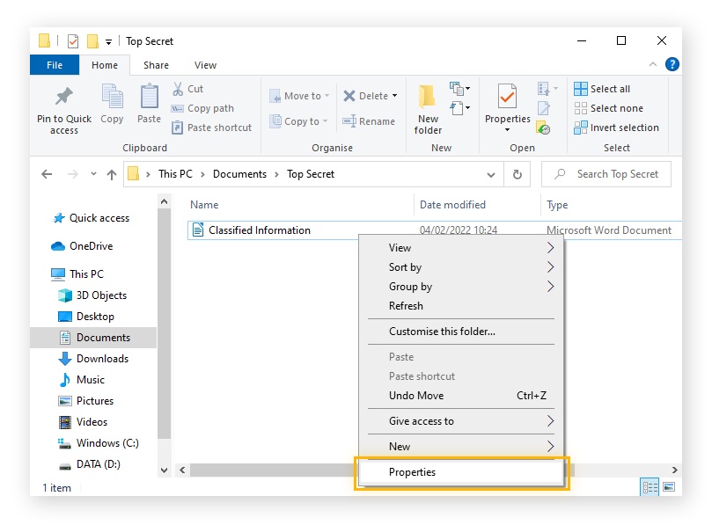The height and width of the screenshot is (525, 712).
Task: Open Give access to submenu
Action: click(x=461, y=421)
